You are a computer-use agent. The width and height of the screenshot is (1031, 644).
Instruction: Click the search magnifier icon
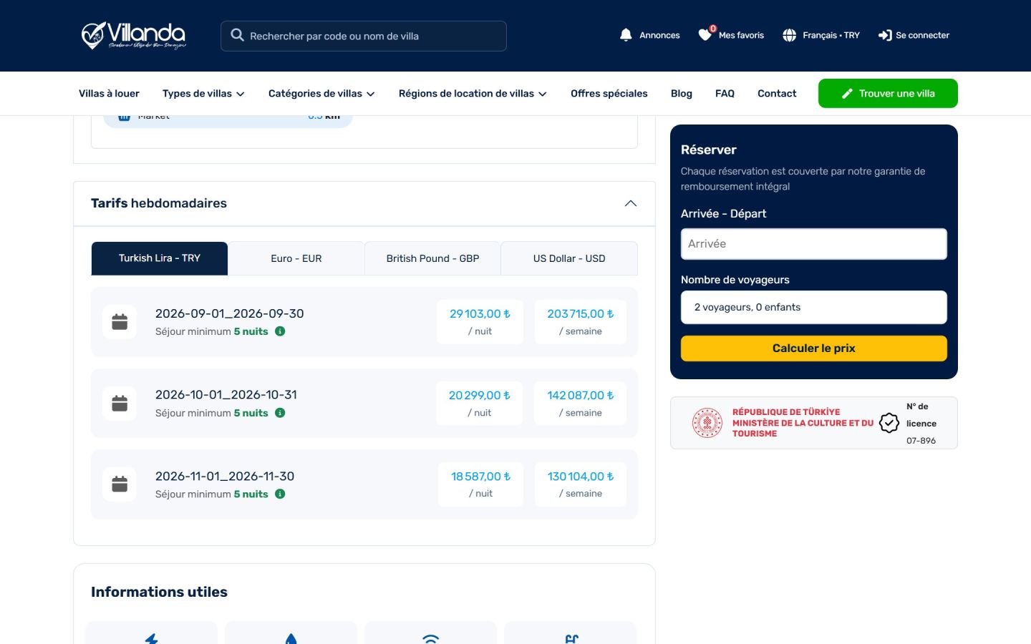(237, 35)
